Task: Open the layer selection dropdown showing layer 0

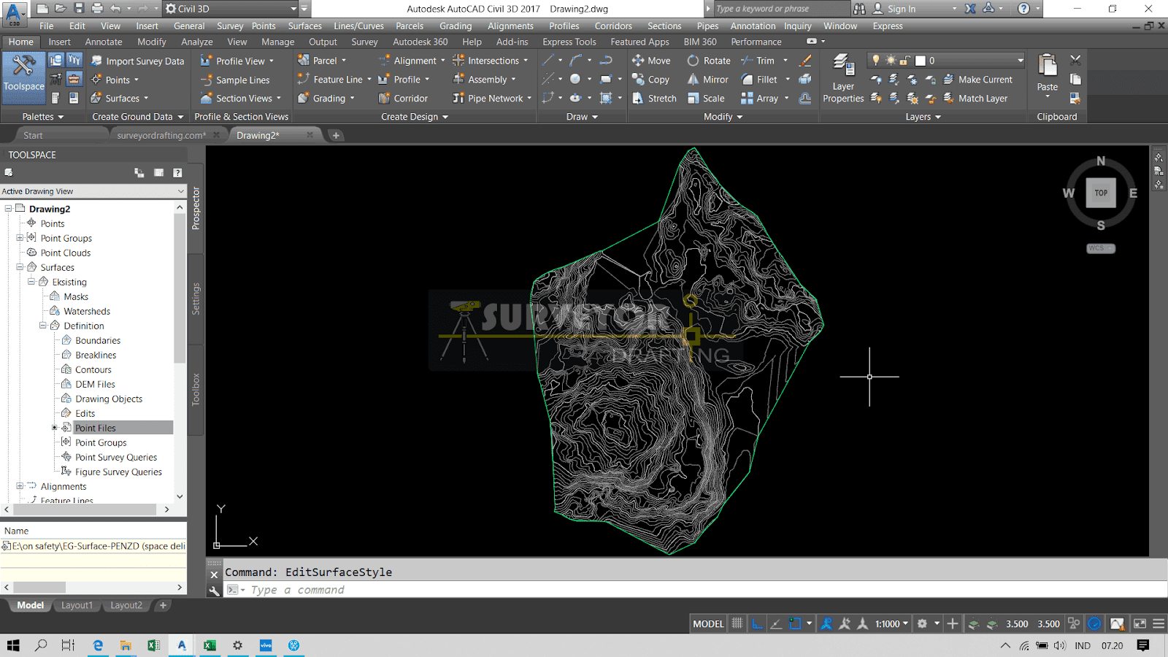Action: 1021,60
